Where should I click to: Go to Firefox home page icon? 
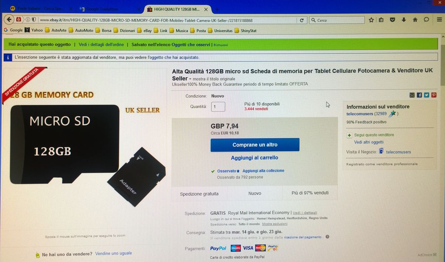(415, 20)
